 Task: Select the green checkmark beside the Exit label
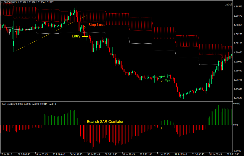point(161,81)
